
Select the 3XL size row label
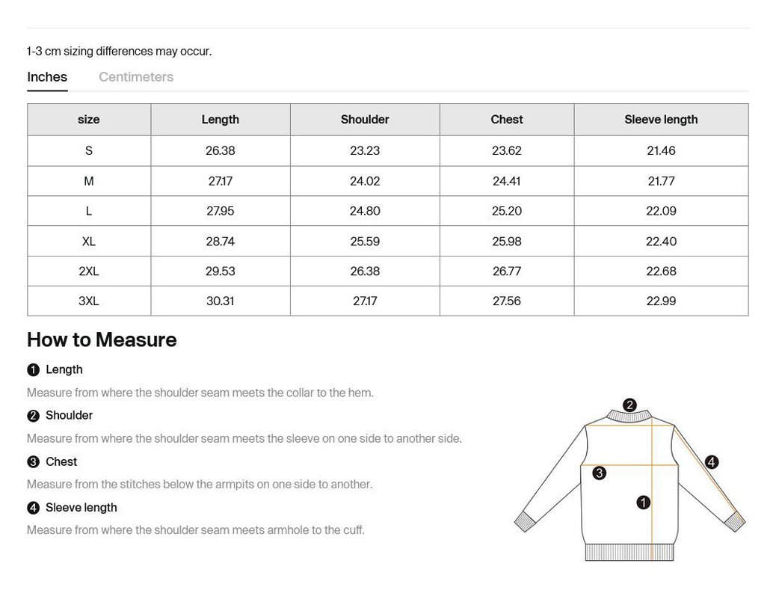88,301
